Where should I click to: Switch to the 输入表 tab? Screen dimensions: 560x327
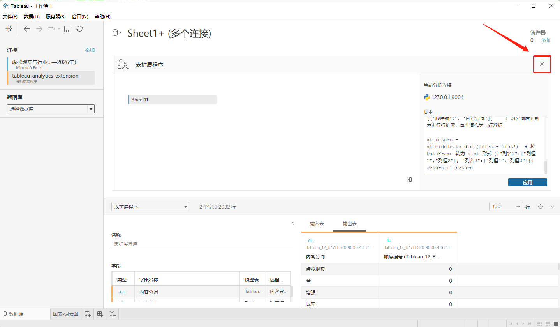click(317, 224)
